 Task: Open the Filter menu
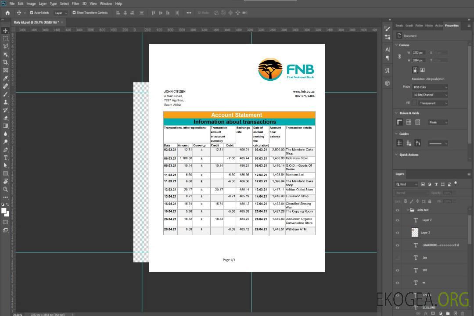click(75, 4)
